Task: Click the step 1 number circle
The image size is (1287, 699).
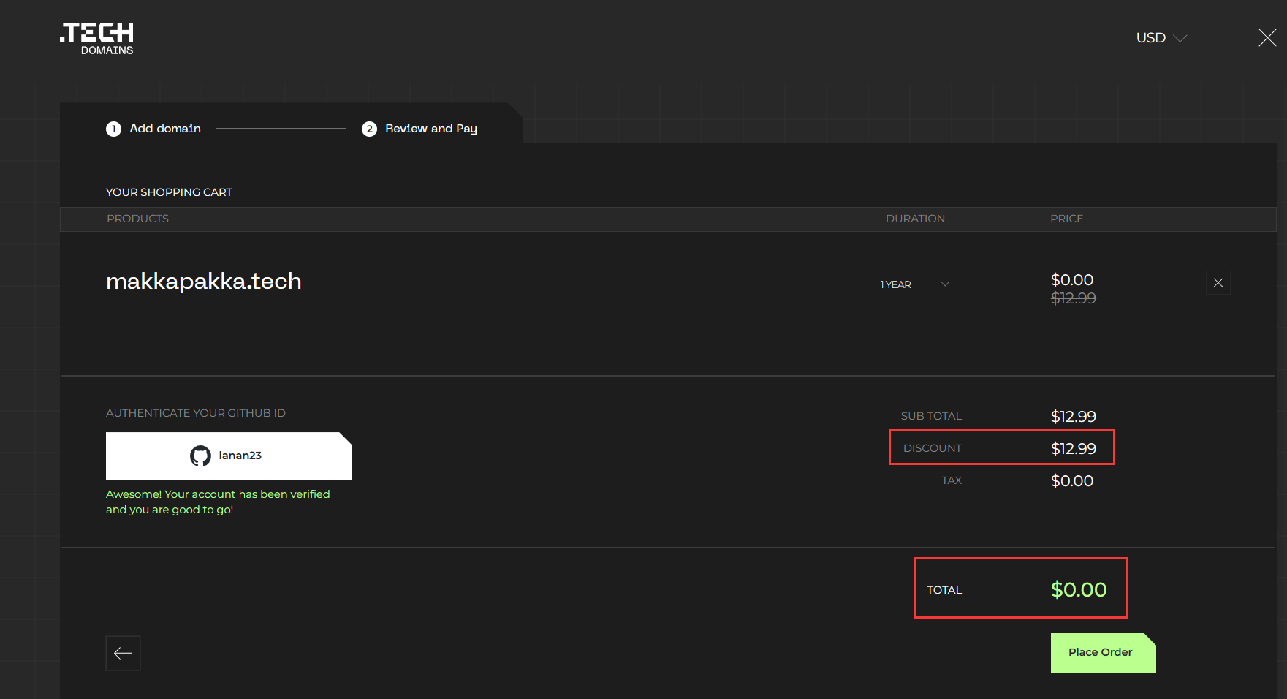Action: pos(113,129)
